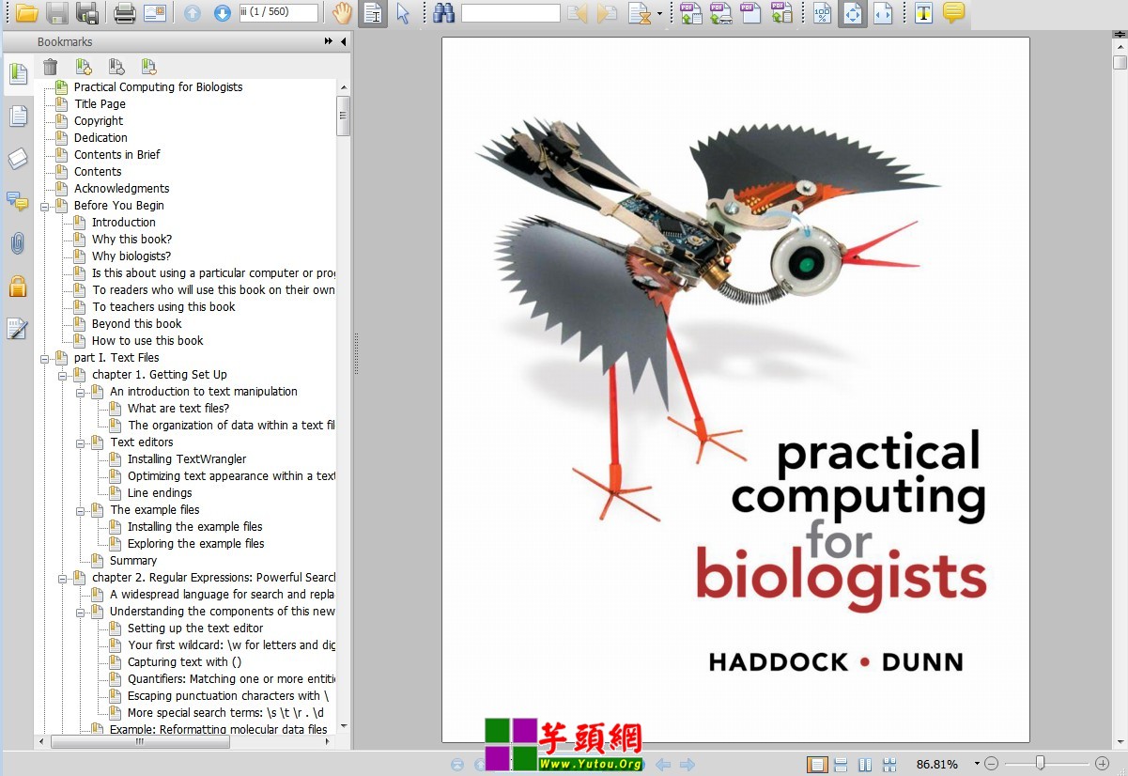Click the find next arrow icon
This screenshot has height=776, width=1128.
[x=608, y=13]
